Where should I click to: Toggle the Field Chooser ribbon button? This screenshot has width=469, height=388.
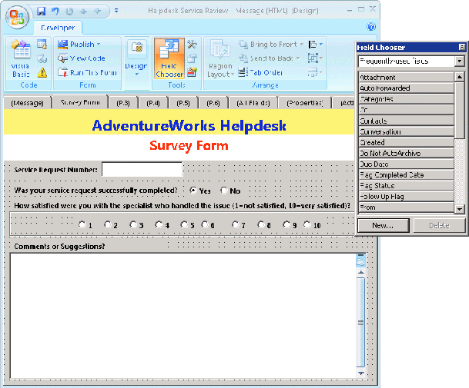pyautogui.click(x=169, y=59)
